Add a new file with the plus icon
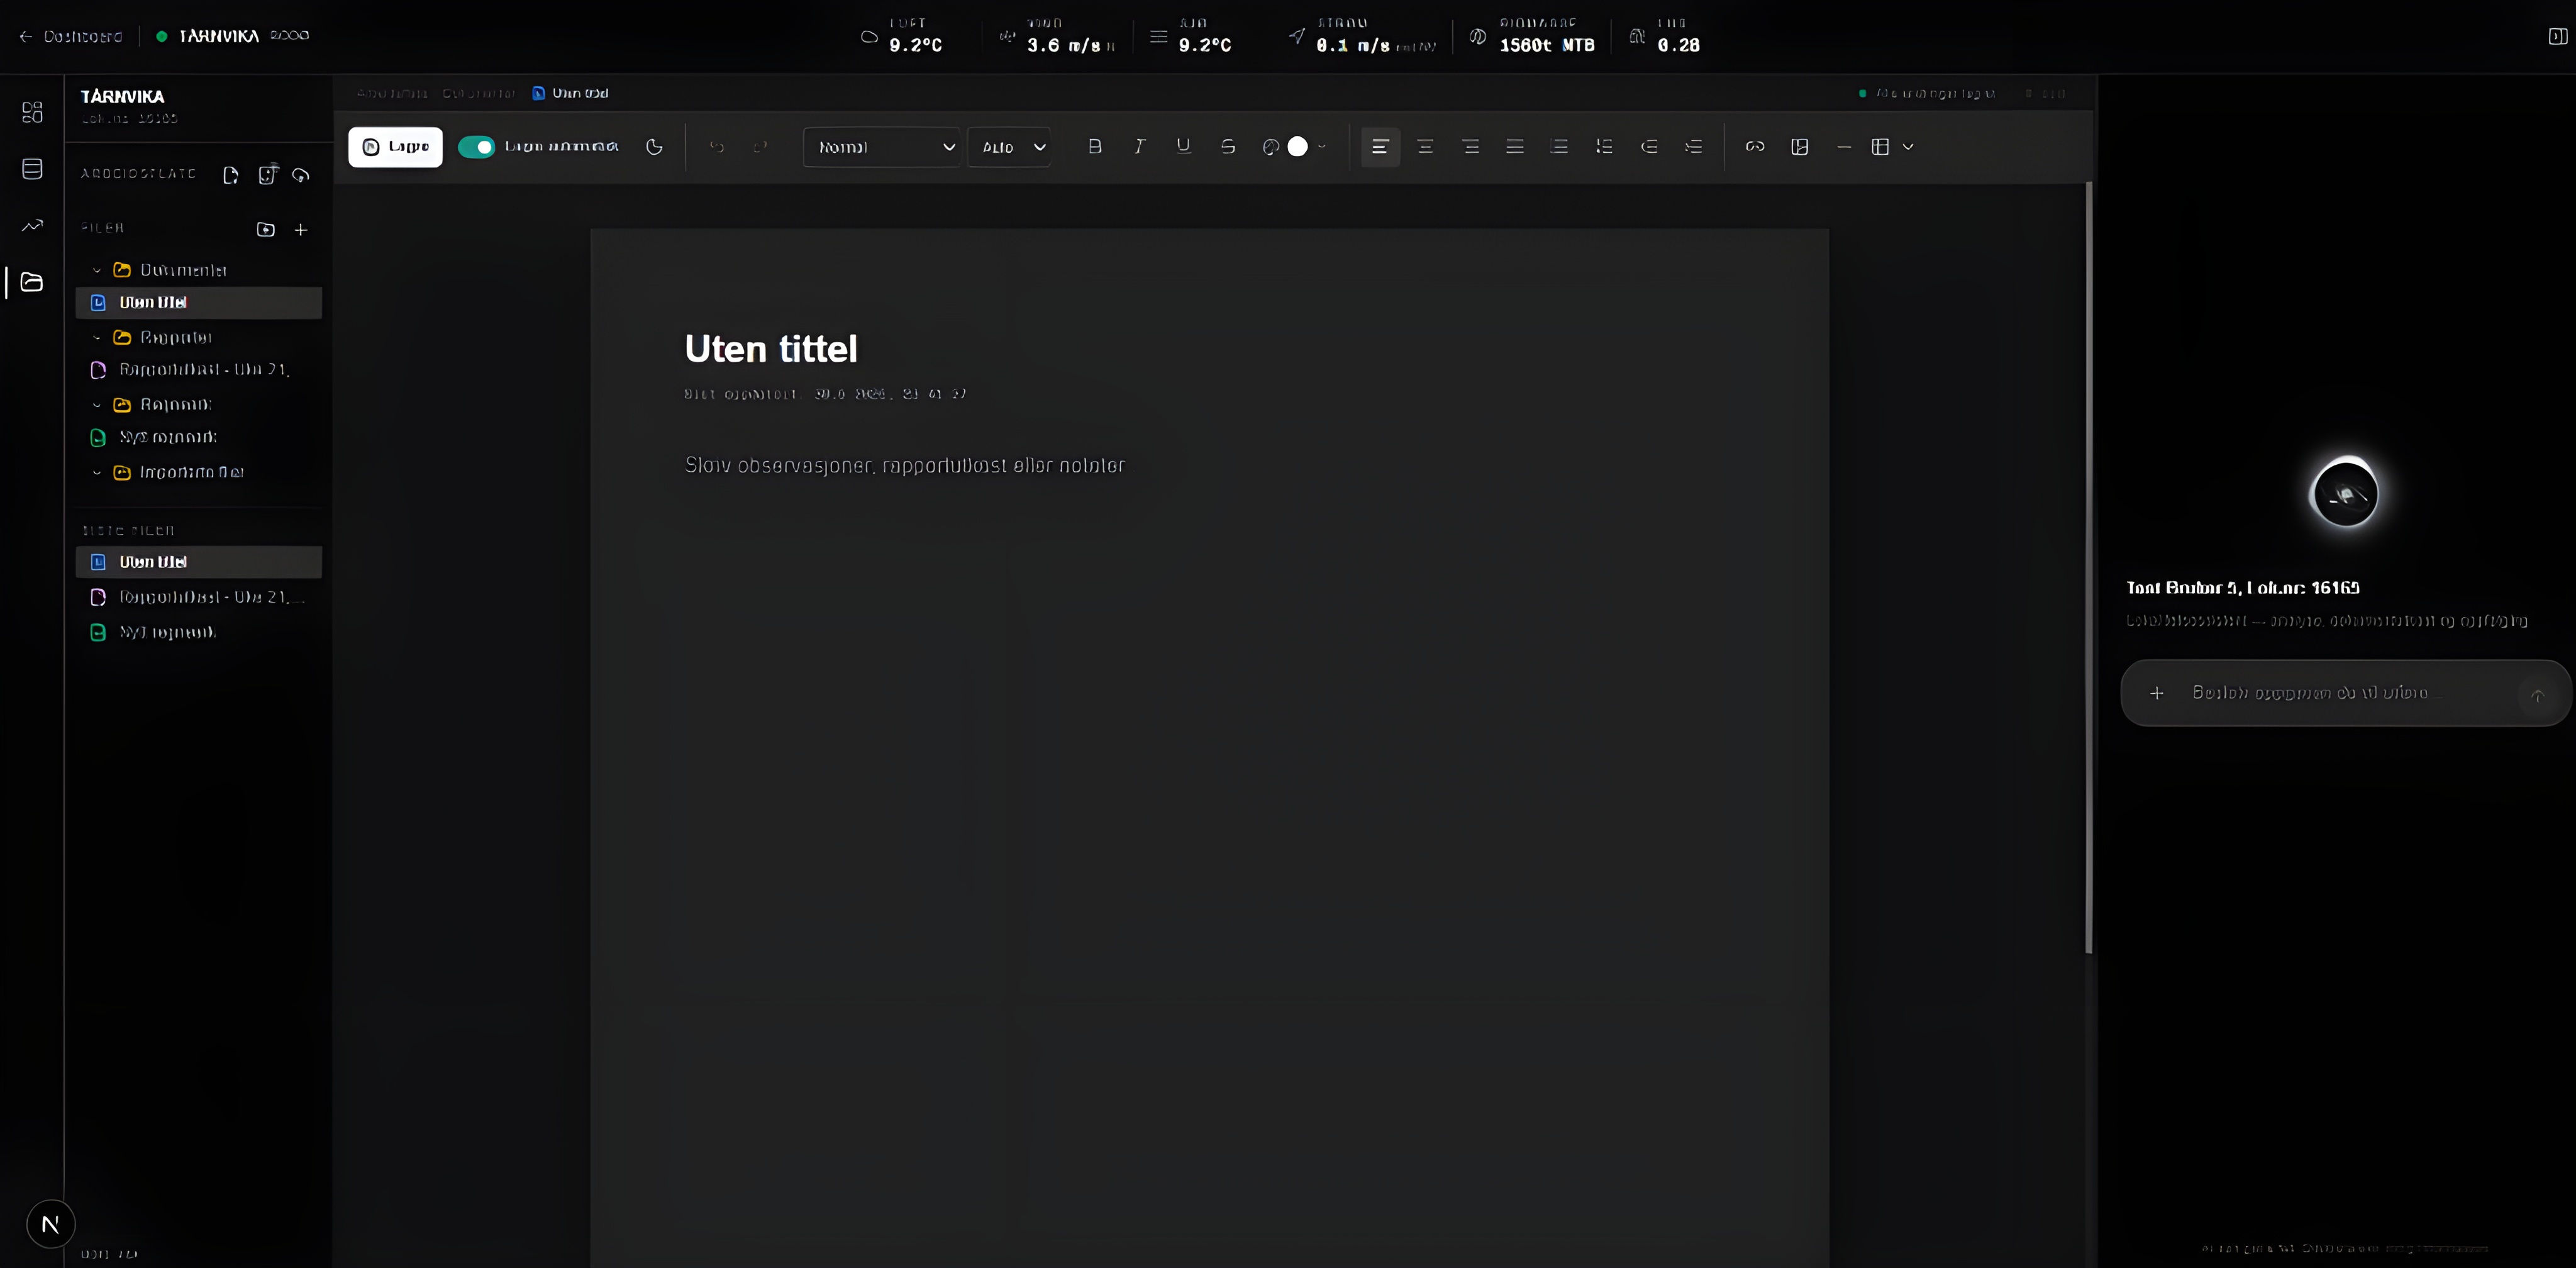 [300, 230]
